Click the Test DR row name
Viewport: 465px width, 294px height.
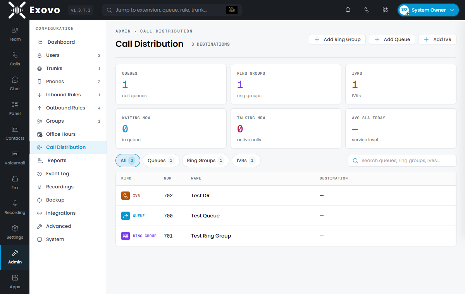[200, 196]
